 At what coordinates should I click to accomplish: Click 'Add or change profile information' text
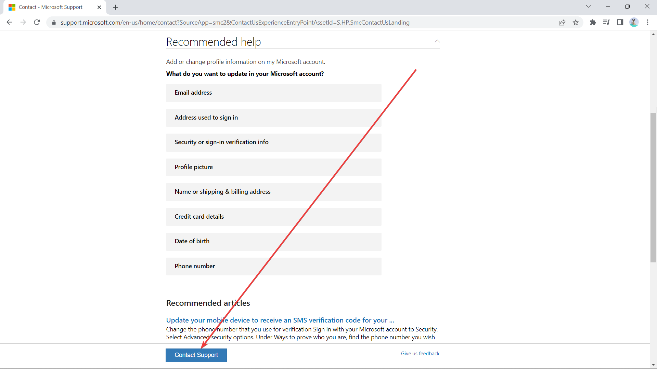(246, 62)
